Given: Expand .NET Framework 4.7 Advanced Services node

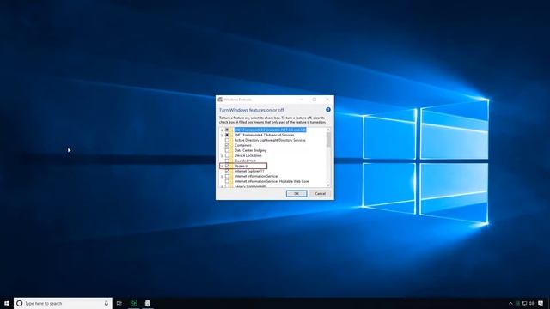Looking at the screenshot, I should pyautogui.click(x=222, y=136).
